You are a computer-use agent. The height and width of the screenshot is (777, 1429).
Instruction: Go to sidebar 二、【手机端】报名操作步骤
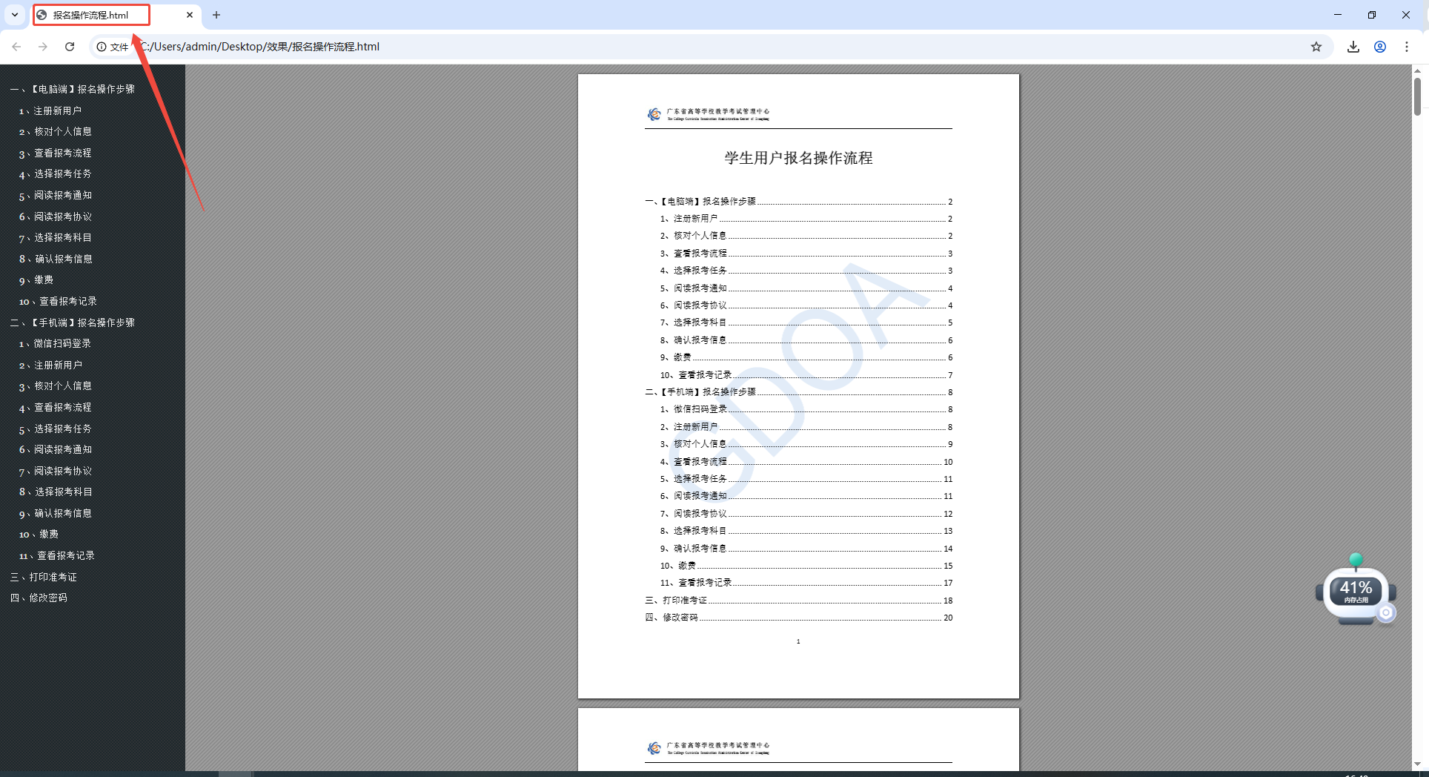[72, 323]
